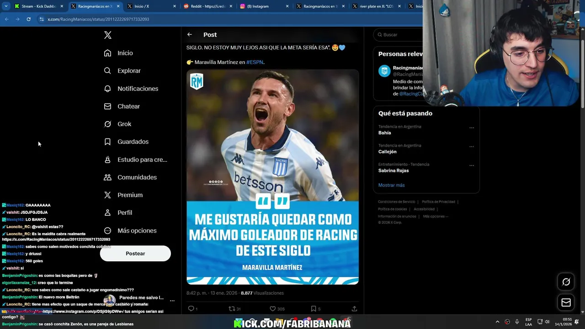Open Perfil person icon
Viewport: 585px width, 329px height.
pos(107,212)
